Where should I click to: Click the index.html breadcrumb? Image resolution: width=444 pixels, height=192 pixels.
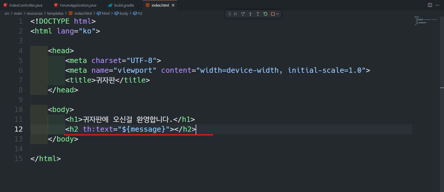[80, 13]
